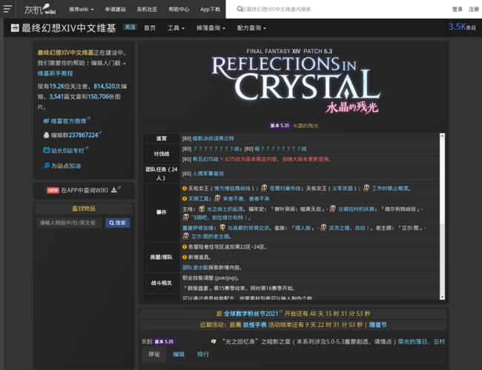Switch to the 编辑 tab

179,354
